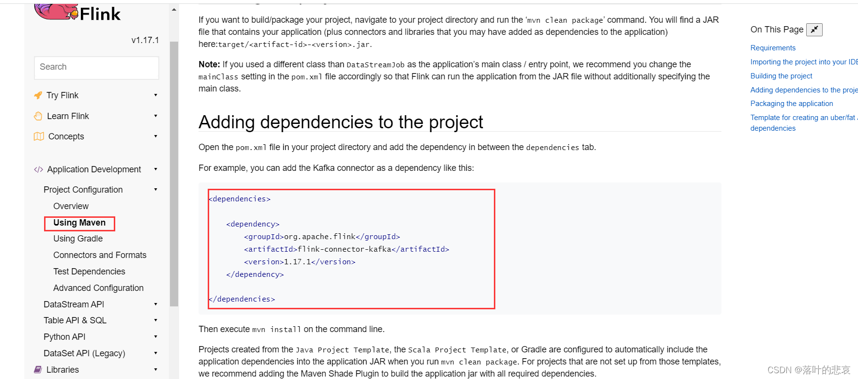Expand the DataSet API (Legacy) section
The image size is (858, 379).
(x=155, y=353)
